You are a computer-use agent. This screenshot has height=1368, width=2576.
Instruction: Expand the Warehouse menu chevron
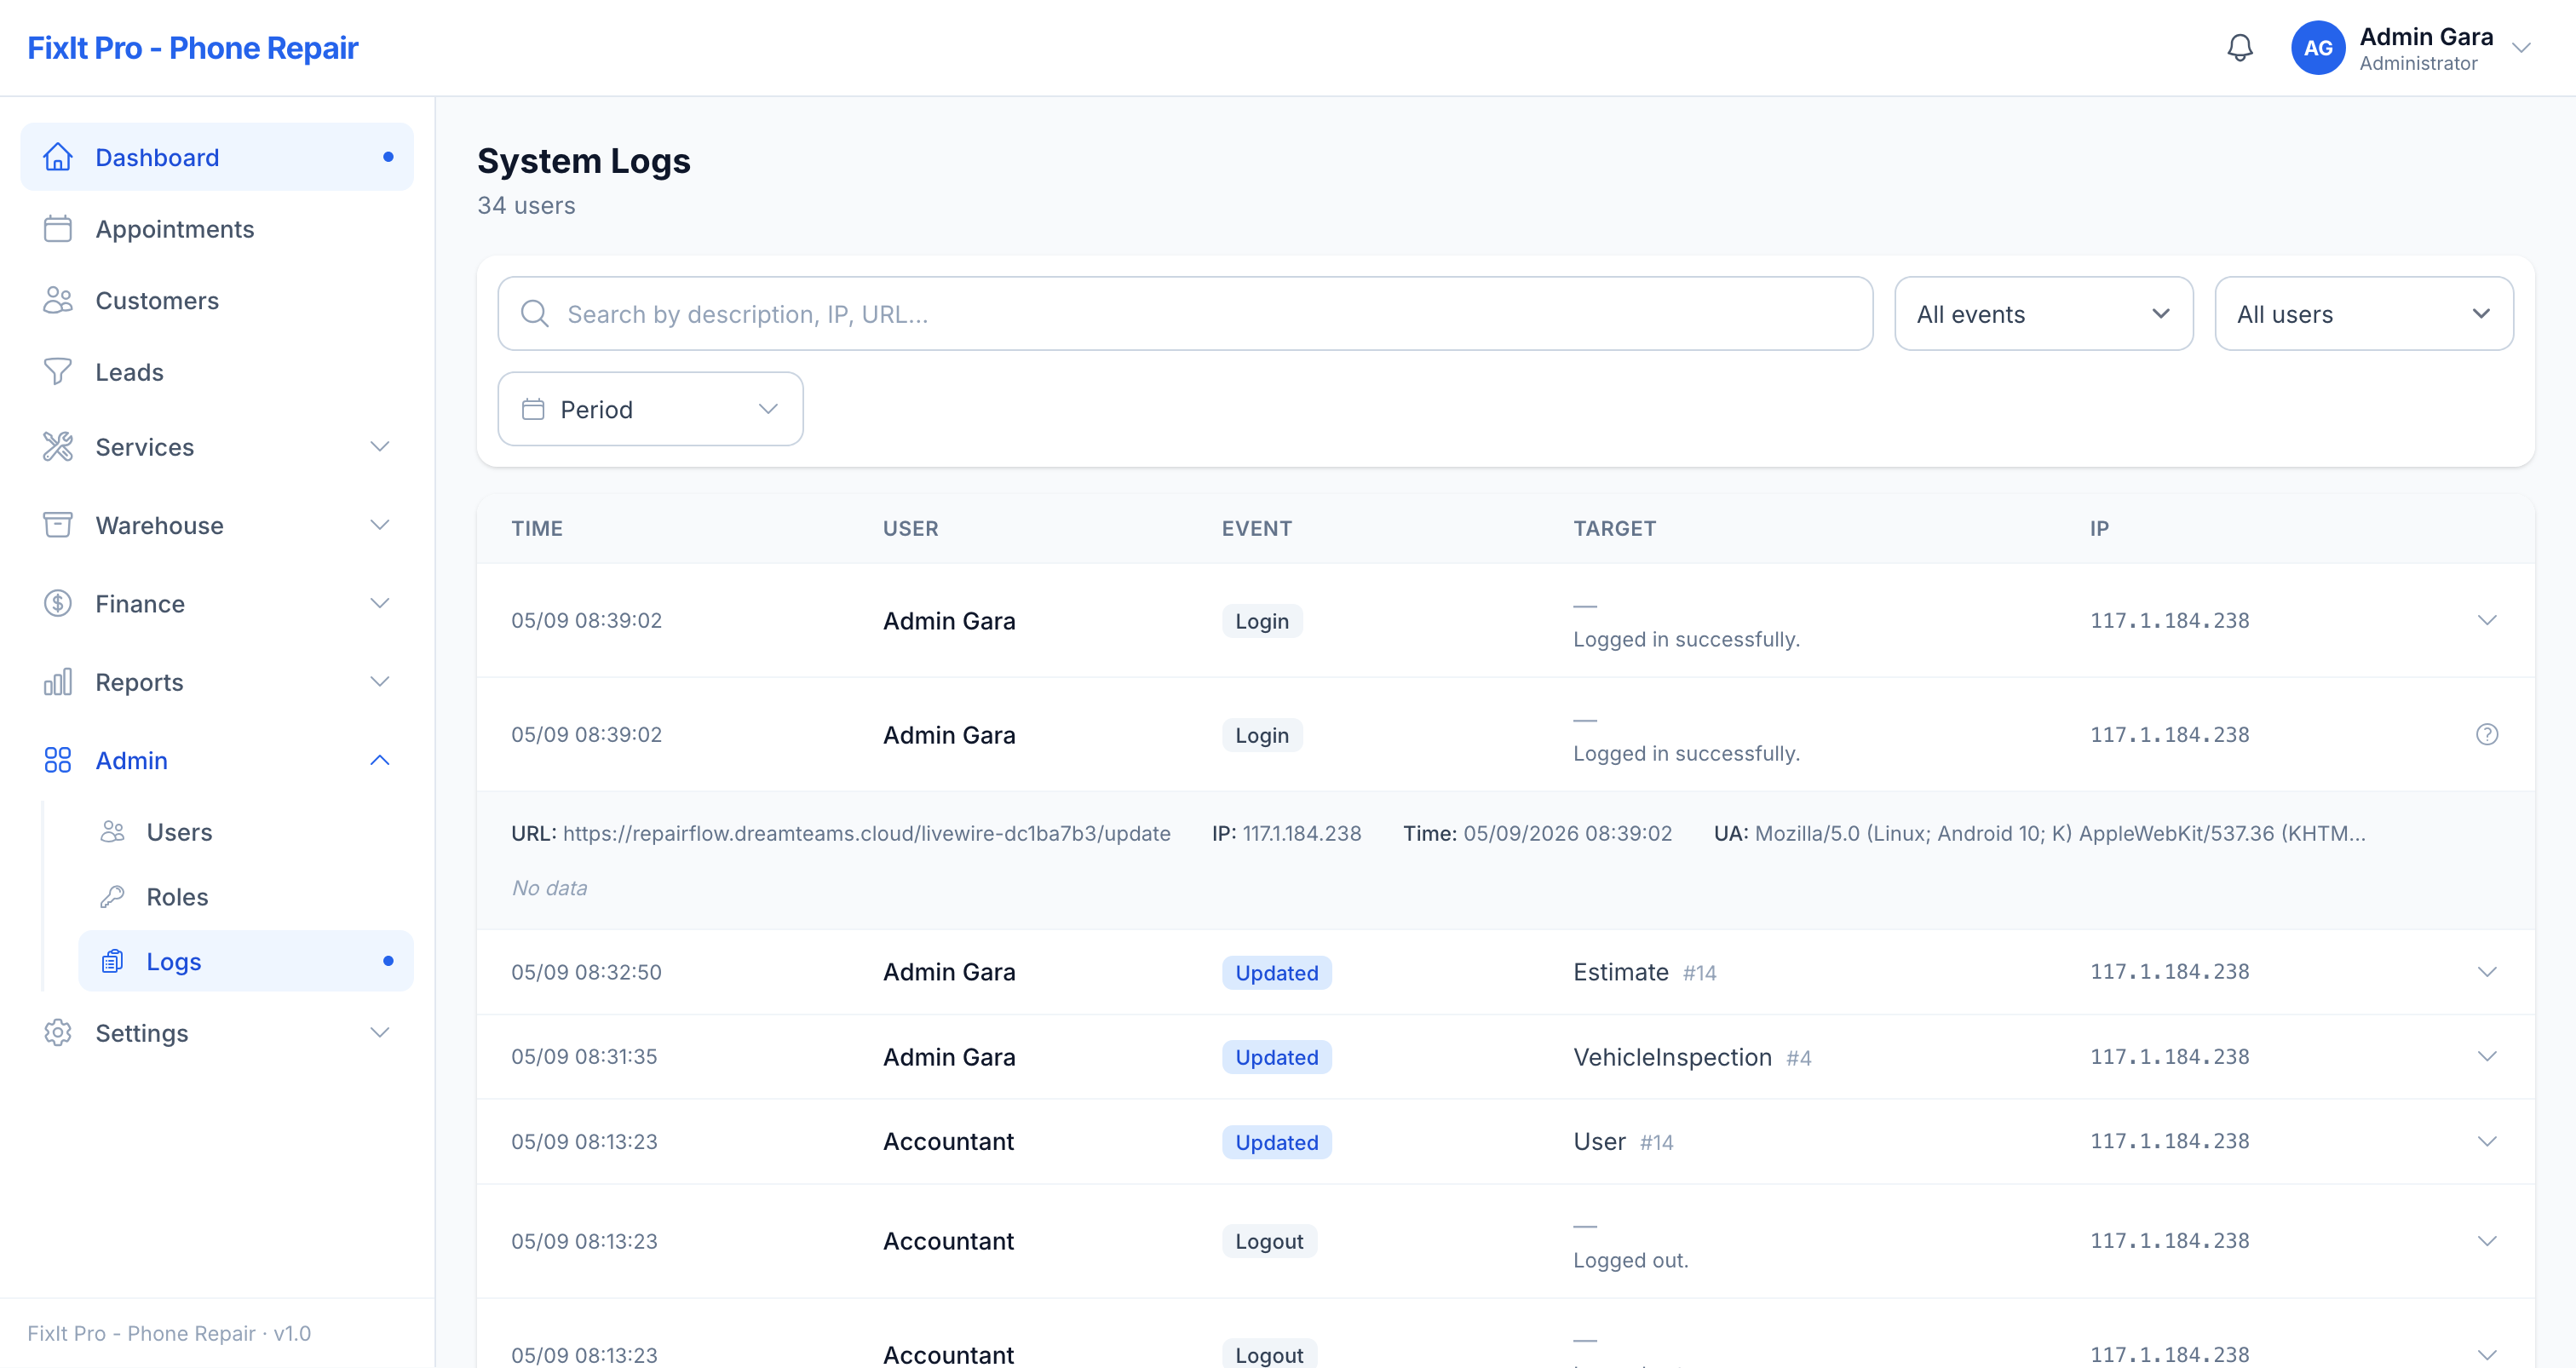(380, 525)
